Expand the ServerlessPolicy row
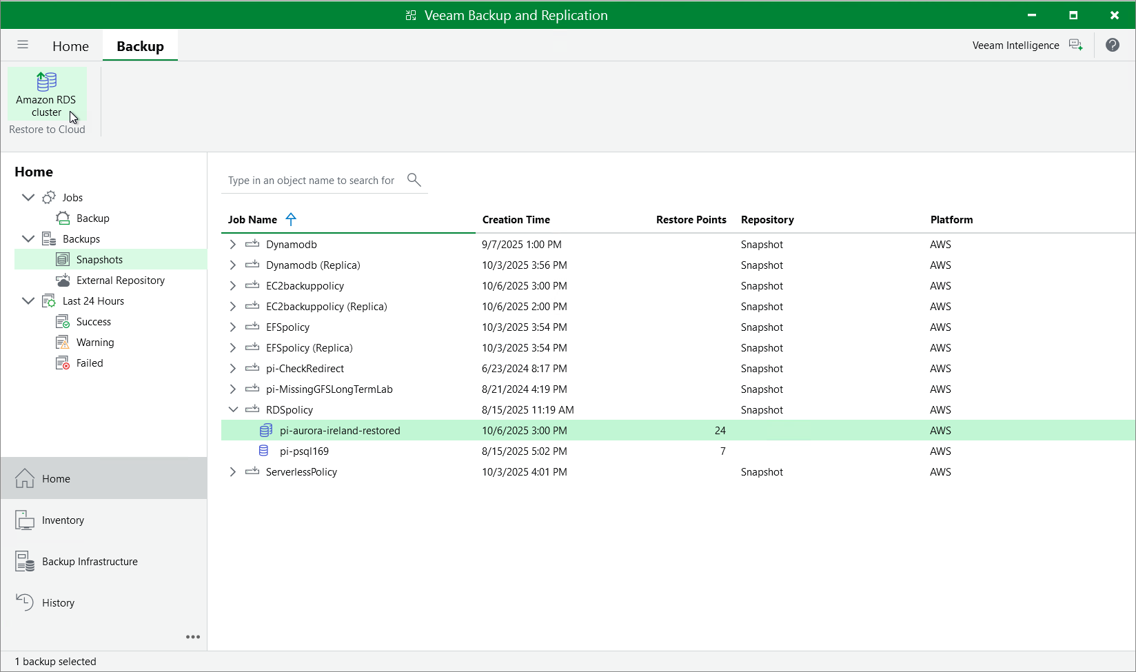This screenshot has width=1136, height=672. 233,471
